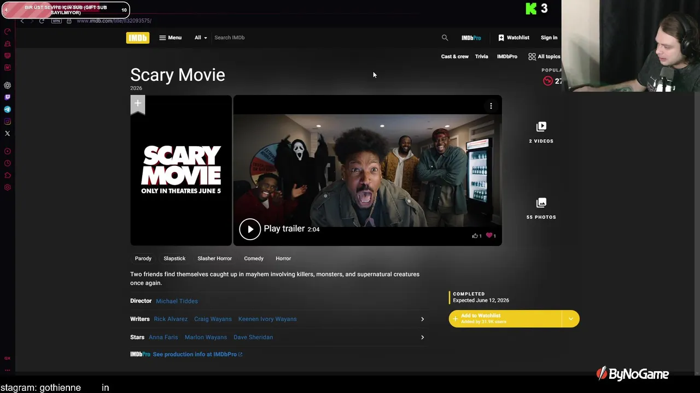Screen dimensions: 700x393
Task: Expand the Stars row chevron
Action: pyautogui.click(x=422, y=337)
